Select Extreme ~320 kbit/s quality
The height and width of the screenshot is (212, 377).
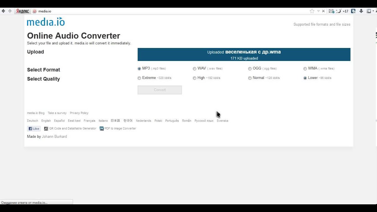(139, 78)
